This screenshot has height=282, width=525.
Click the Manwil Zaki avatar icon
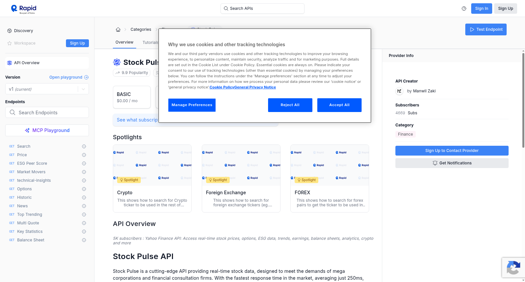point(399,91)
